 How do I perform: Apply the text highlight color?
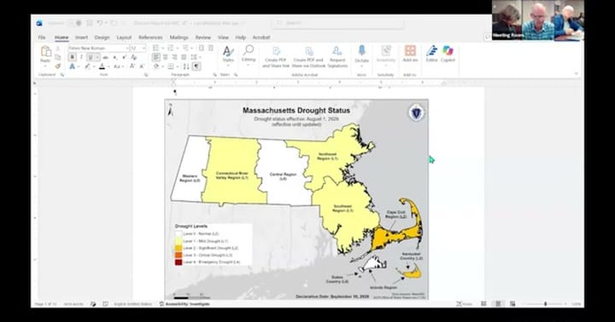point(87,66)
